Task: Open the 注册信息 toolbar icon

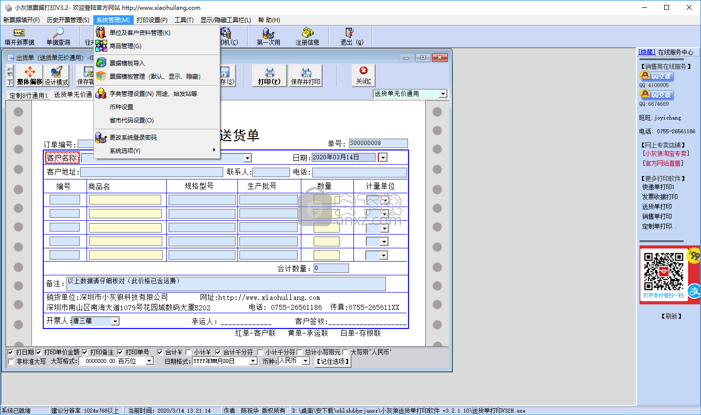Action: click(307, 37)
